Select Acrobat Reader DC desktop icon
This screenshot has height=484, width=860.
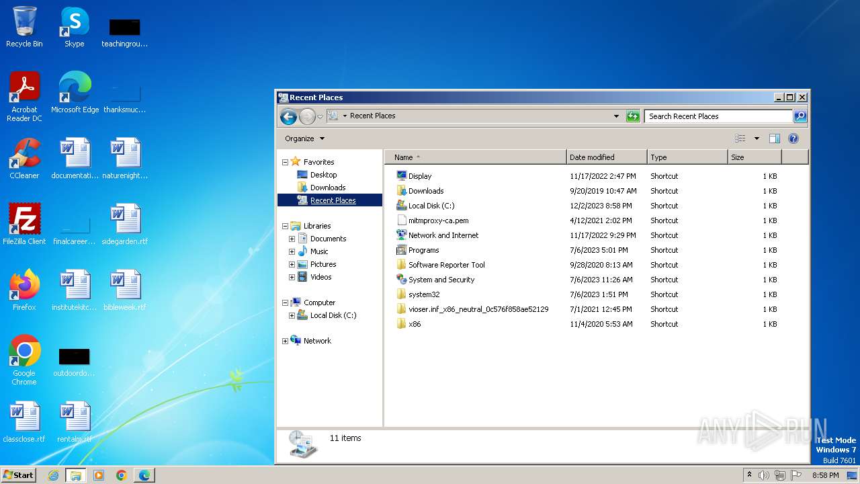(24, 97)
